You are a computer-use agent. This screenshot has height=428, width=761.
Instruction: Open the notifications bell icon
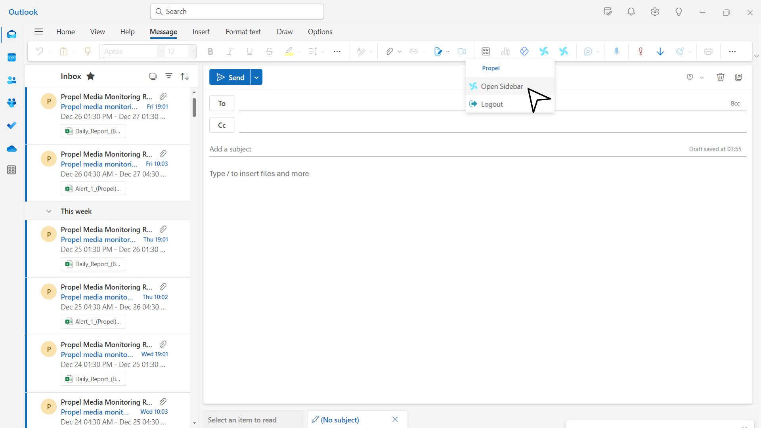coord(631,12)
